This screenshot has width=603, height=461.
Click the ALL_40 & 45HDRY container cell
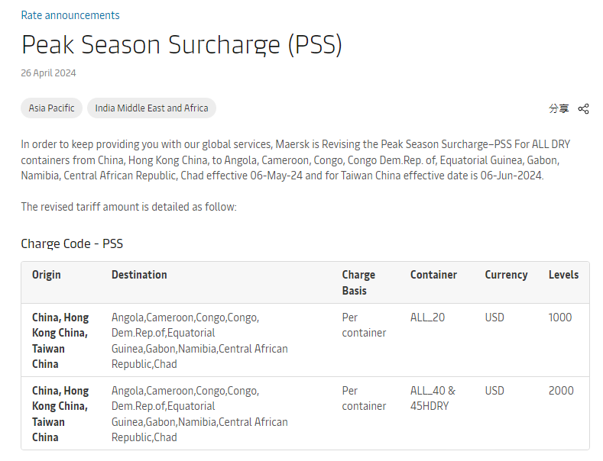coord(433,398)
